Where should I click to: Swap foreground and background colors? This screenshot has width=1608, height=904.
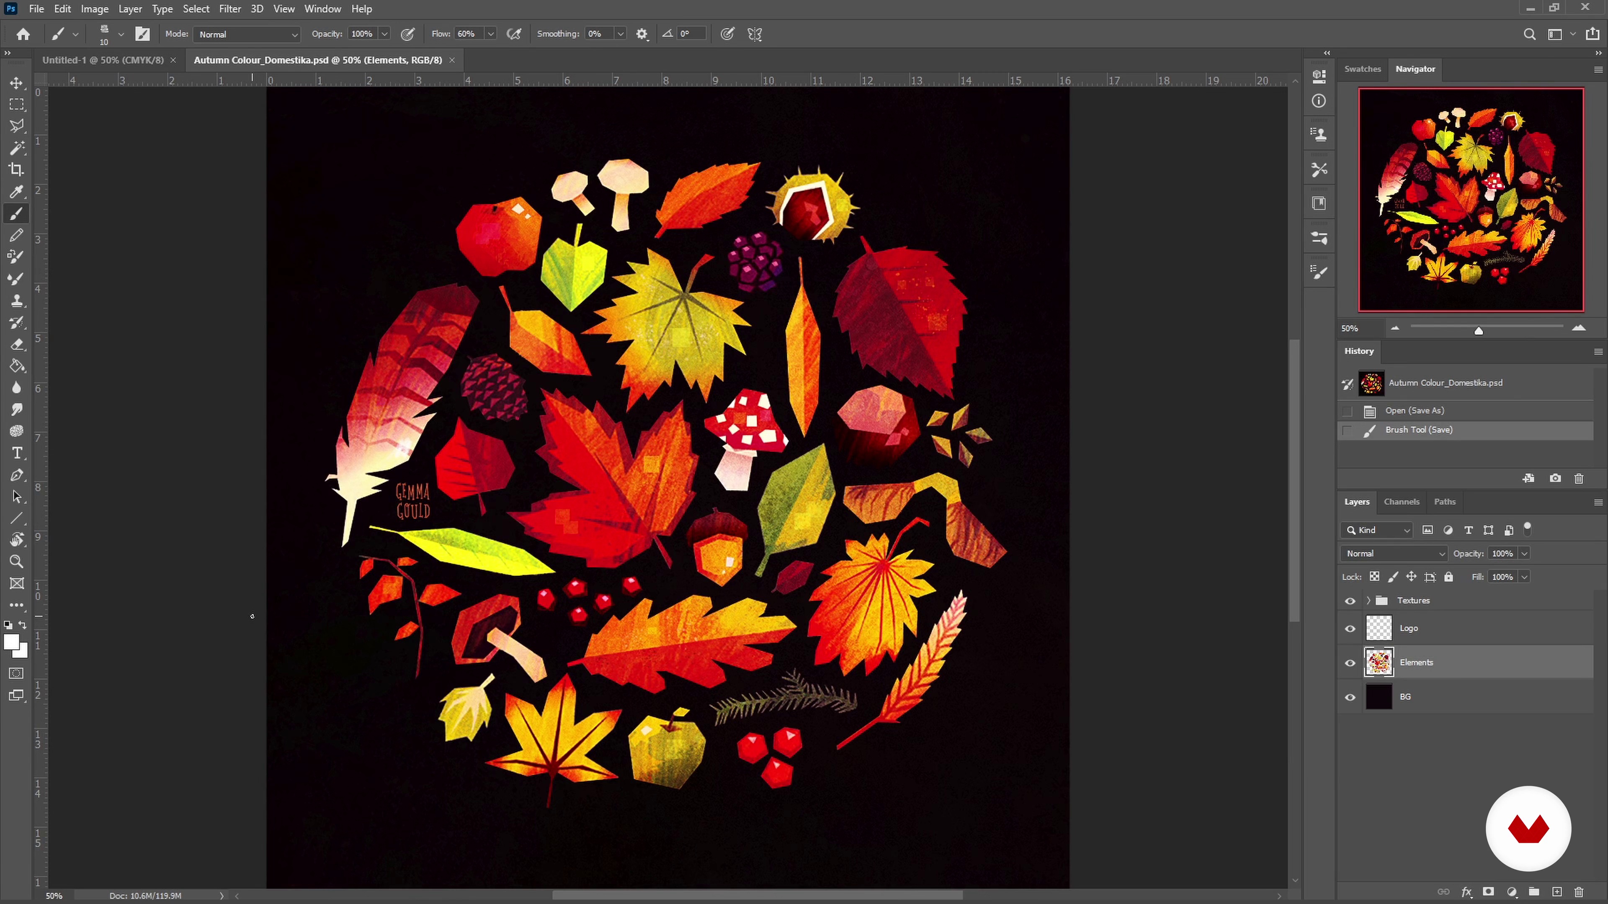23,624
